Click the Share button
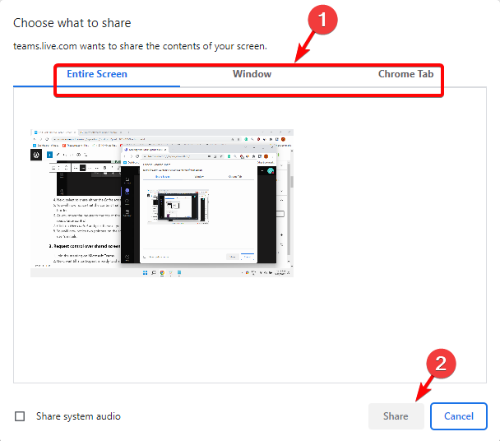The width and height of the screenshot is (500, 441). [396, 416]
